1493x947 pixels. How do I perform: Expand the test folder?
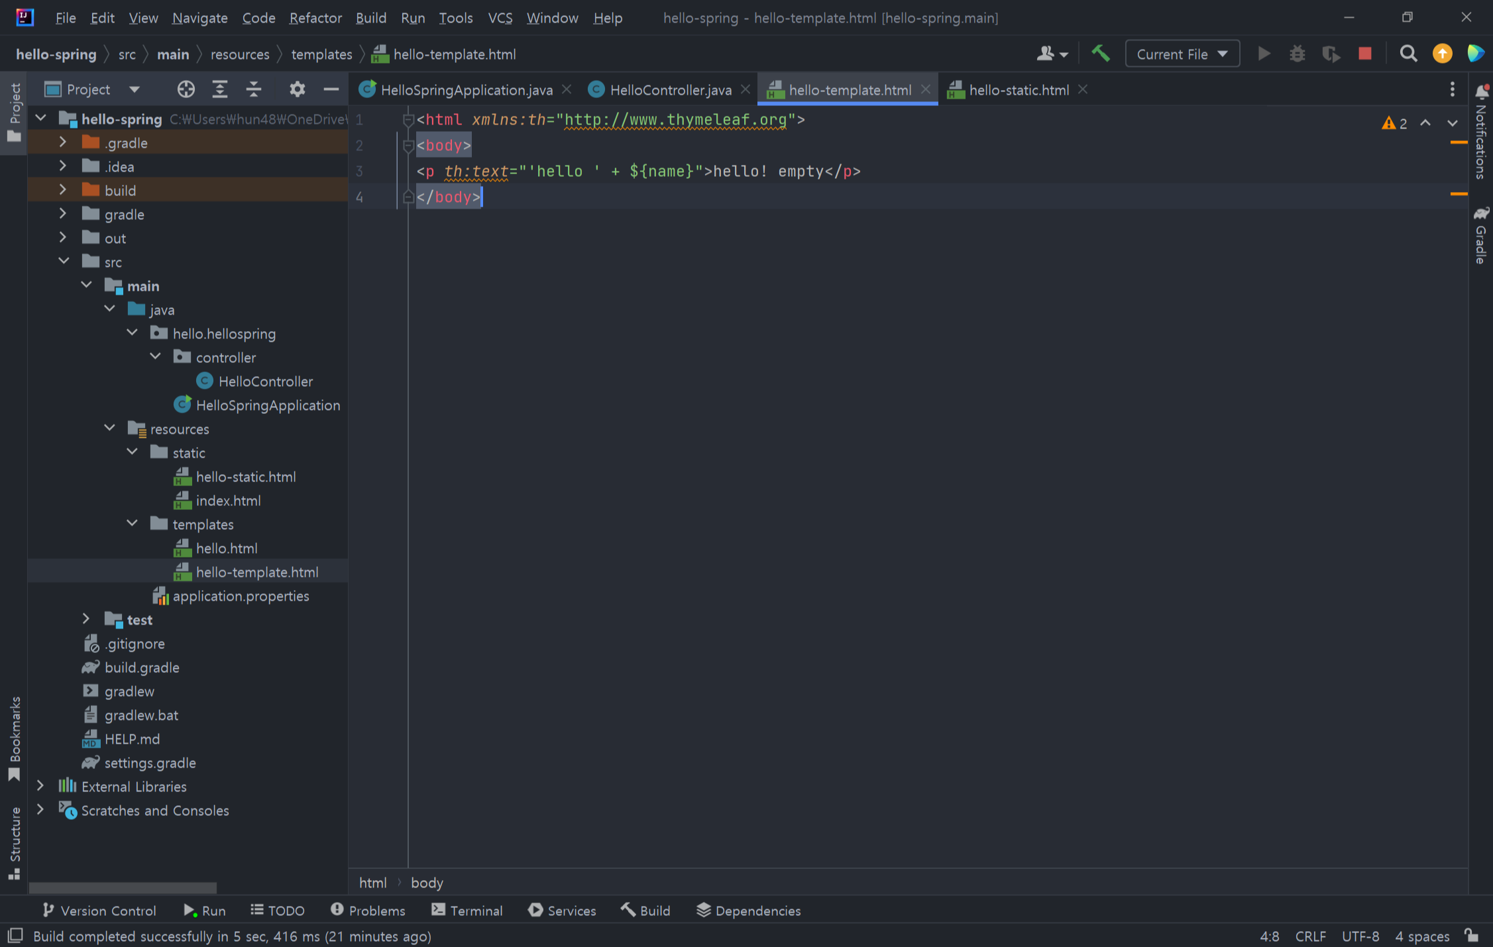[x=86, y=619]
